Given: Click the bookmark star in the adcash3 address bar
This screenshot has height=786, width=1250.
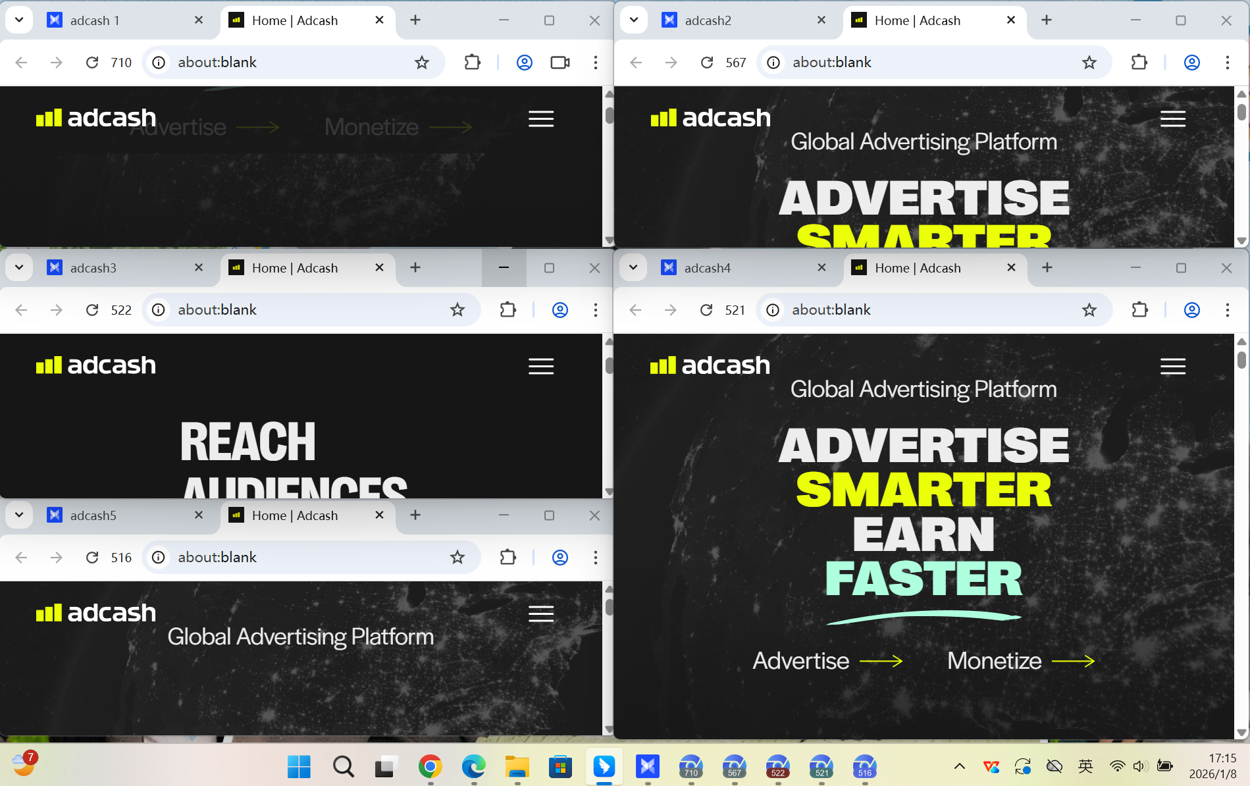Looking at the screenshot, I should point(457,309).
